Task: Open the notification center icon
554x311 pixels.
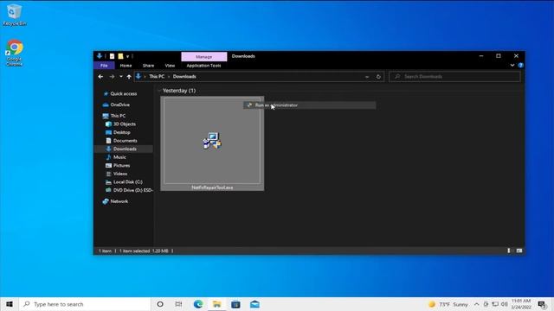Action: (542, 304)
